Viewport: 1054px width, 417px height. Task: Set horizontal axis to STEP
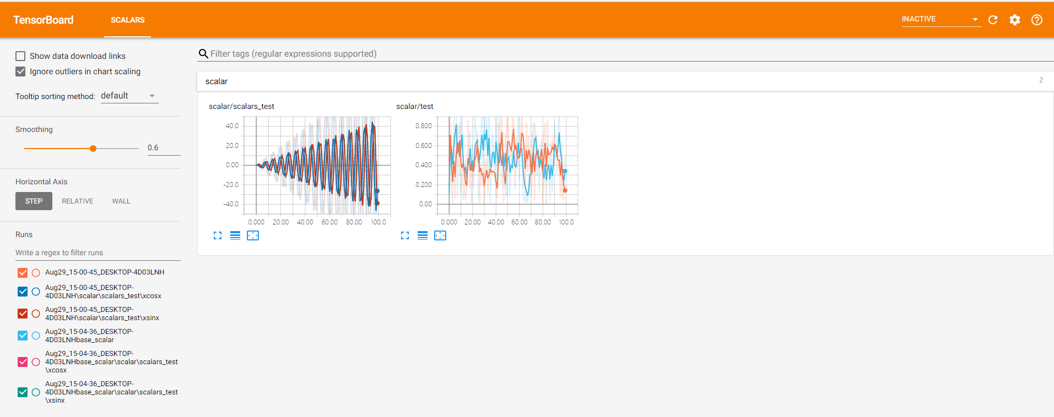tap(34, 201)
